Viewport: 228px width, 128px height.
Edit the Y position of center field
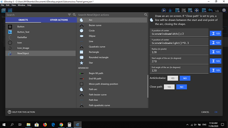coord(179,42)
